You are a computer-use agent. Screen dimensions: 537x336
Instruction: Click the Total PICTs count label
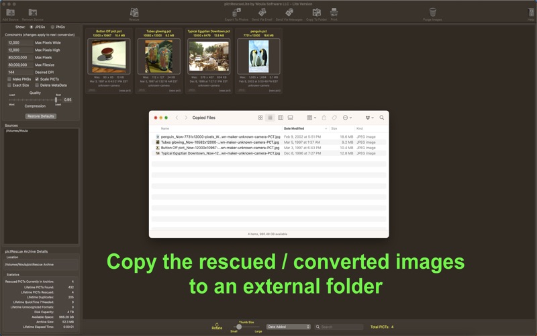coord(382,327)
